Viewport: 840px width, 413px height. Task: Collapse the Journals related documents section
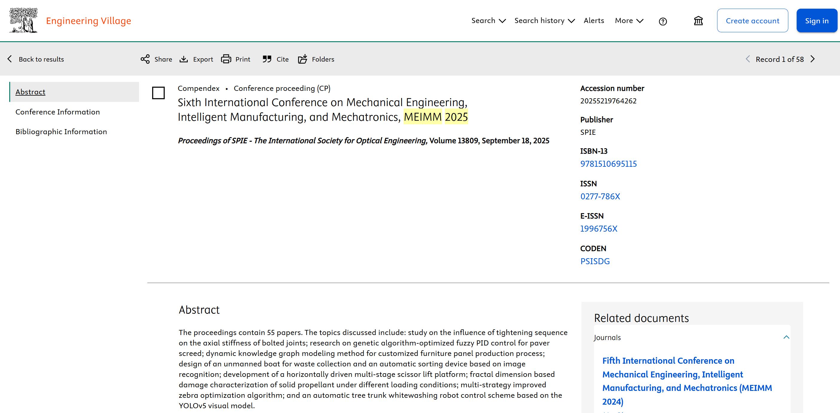(786, 337)
